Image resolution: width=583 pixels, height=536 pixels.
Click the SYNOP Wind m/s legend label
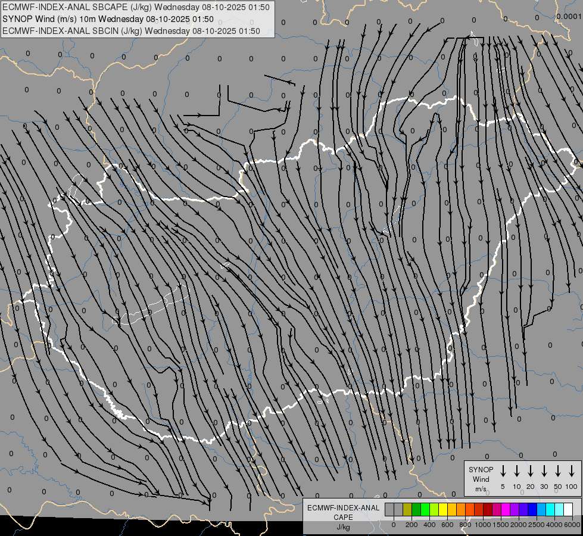[x=481, y=479]
